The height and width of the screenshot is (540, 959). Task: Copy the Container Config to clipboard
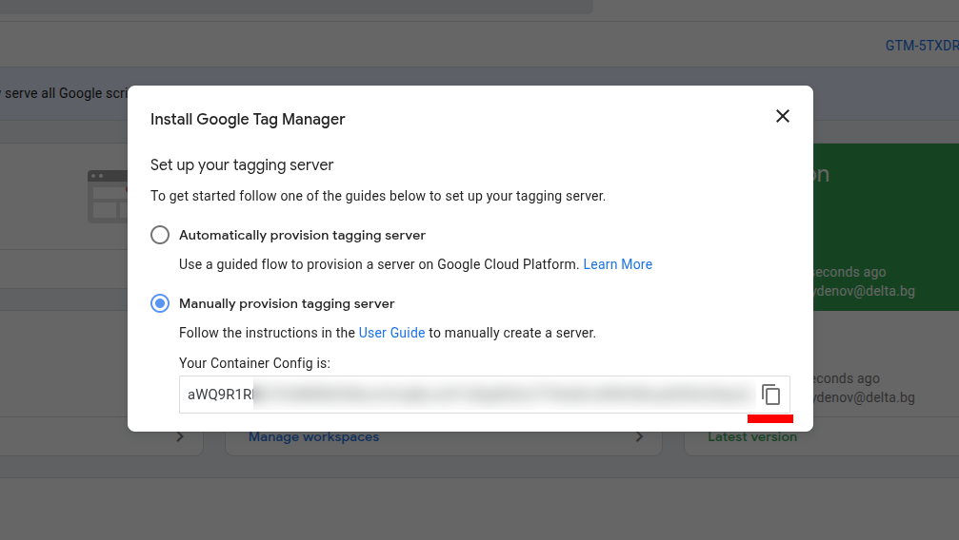(771, 395)
